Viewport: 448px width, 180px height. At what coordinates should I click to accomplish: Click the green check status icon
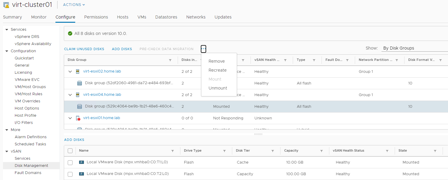(70, 33)
